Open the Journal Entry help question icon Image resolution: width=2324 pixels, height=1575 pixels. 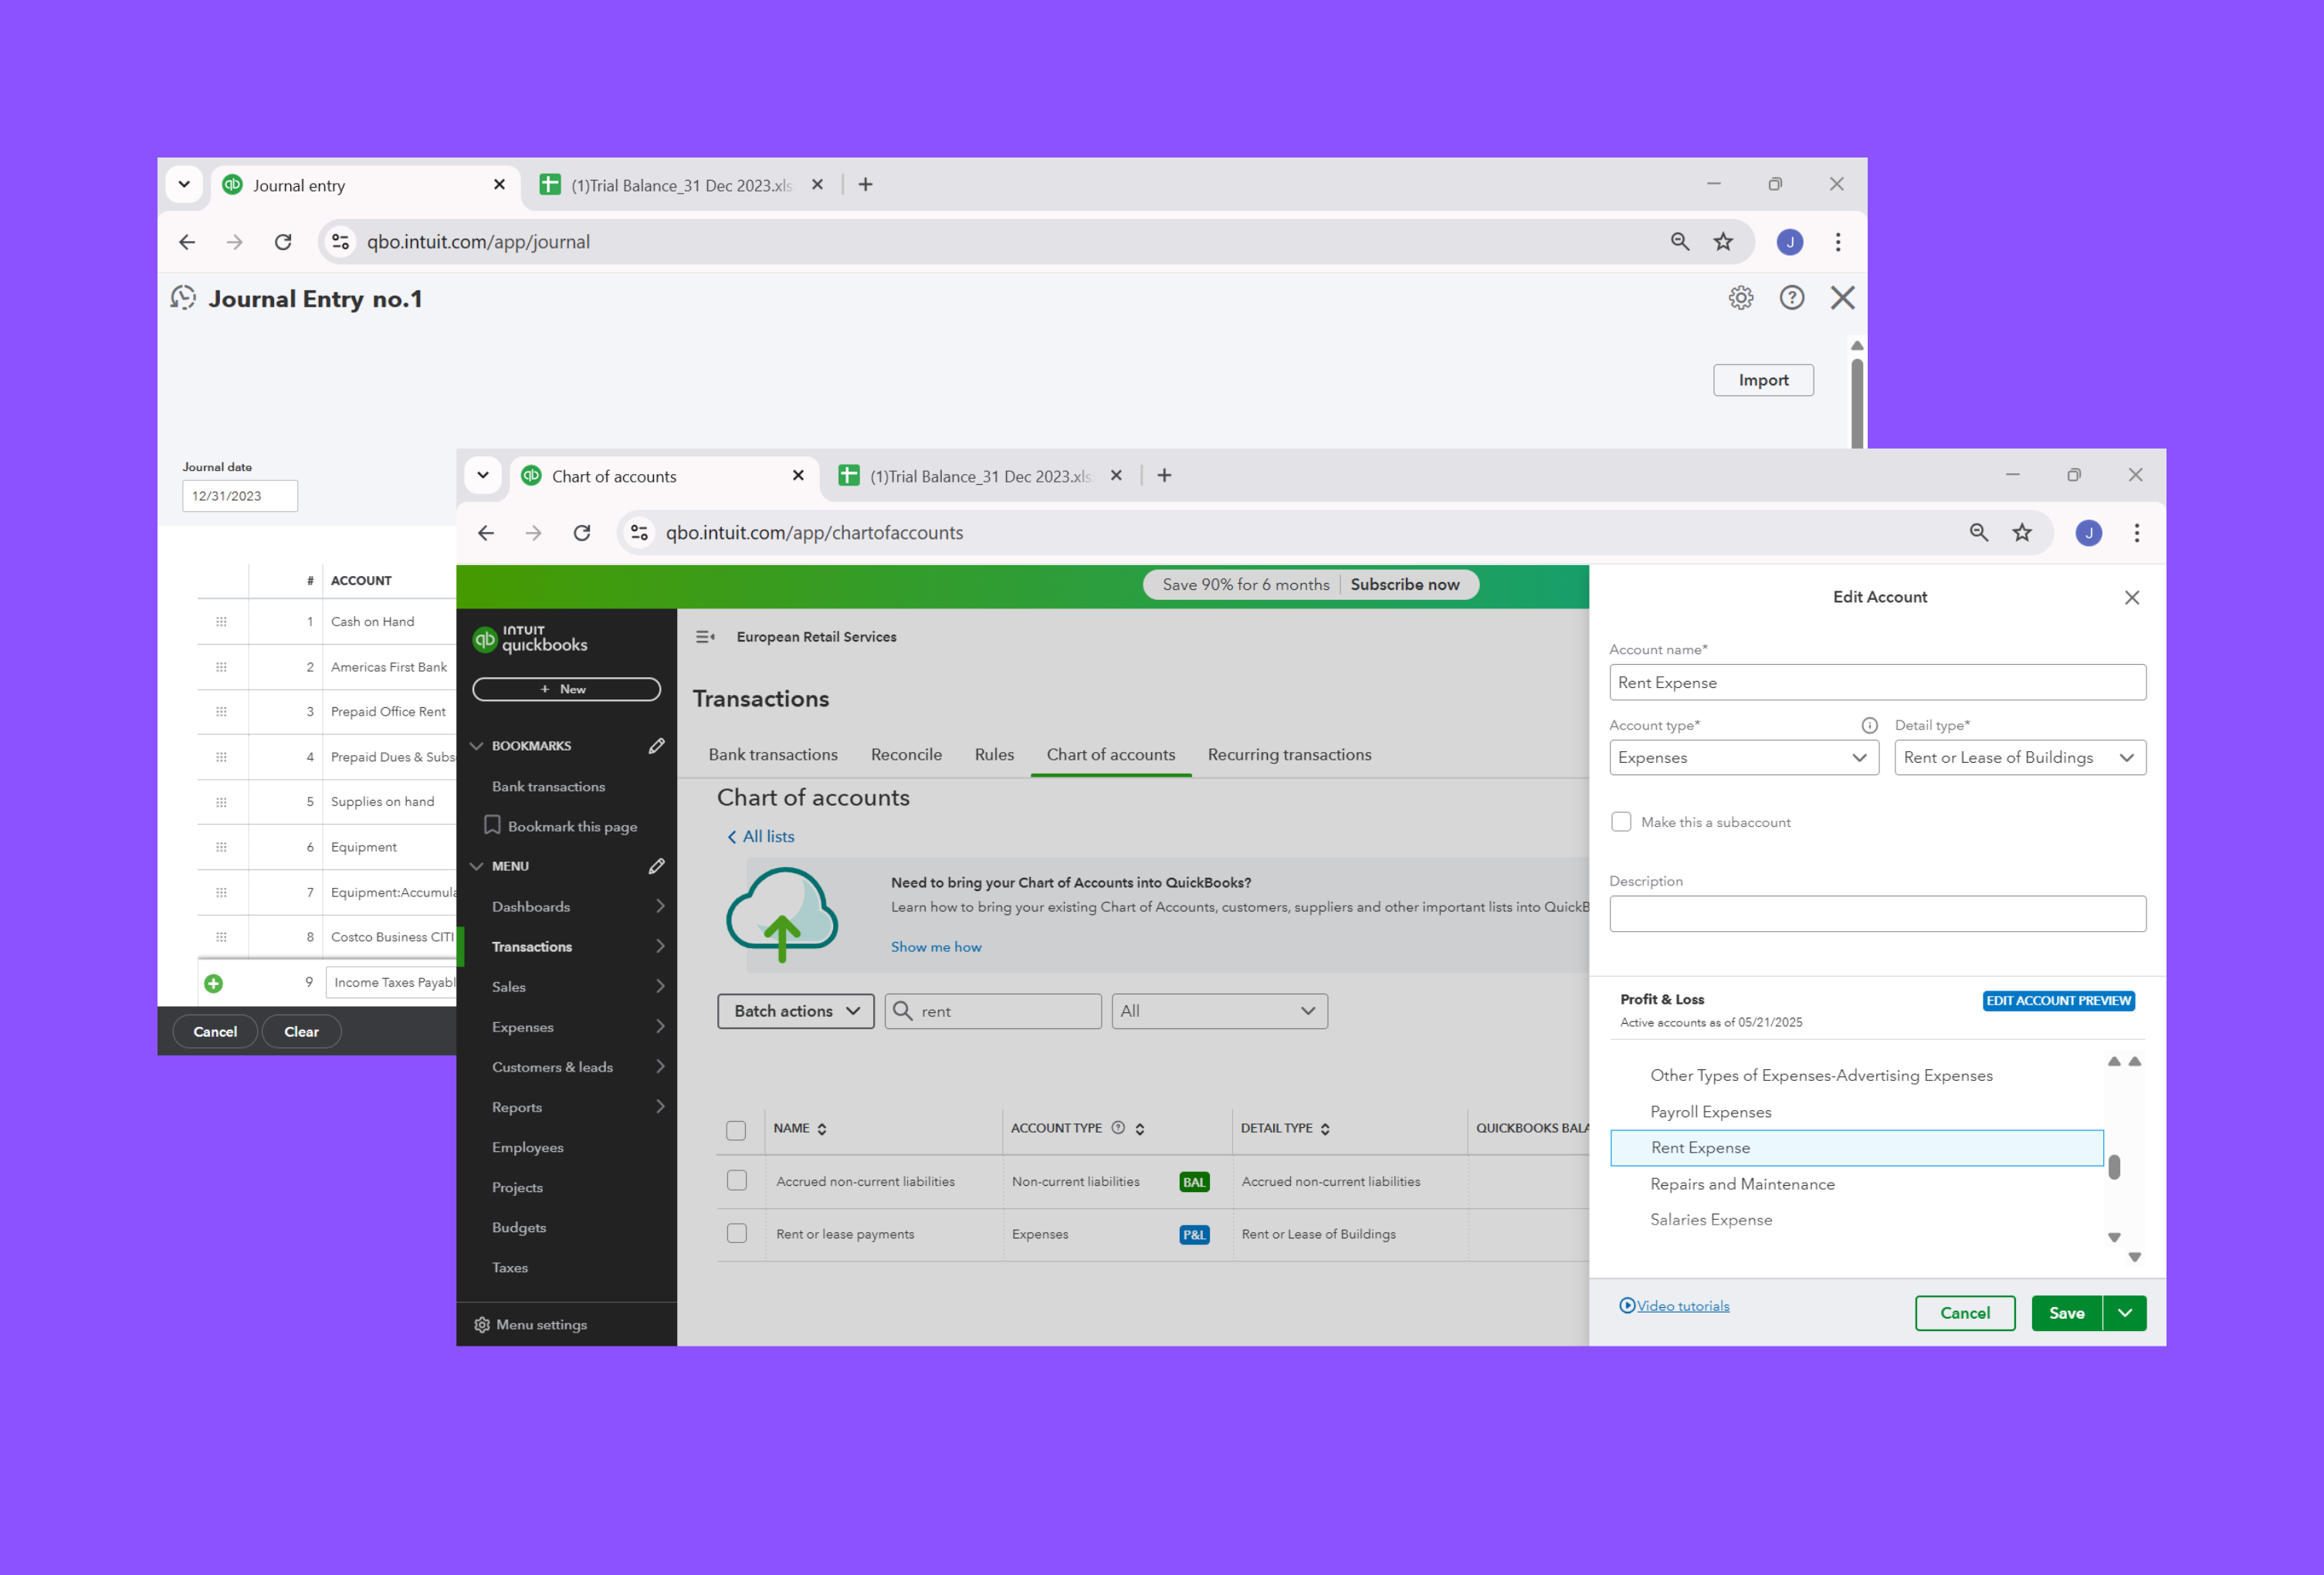[1791, 298]
